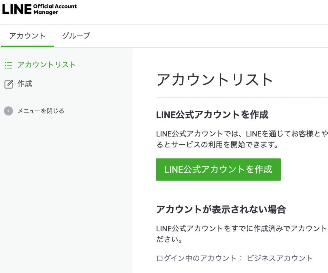Screen dimensions: 328x273
Task: Click the ログイン中のアカウント： ビジネスアカウント text
Action: click(234, 258)
